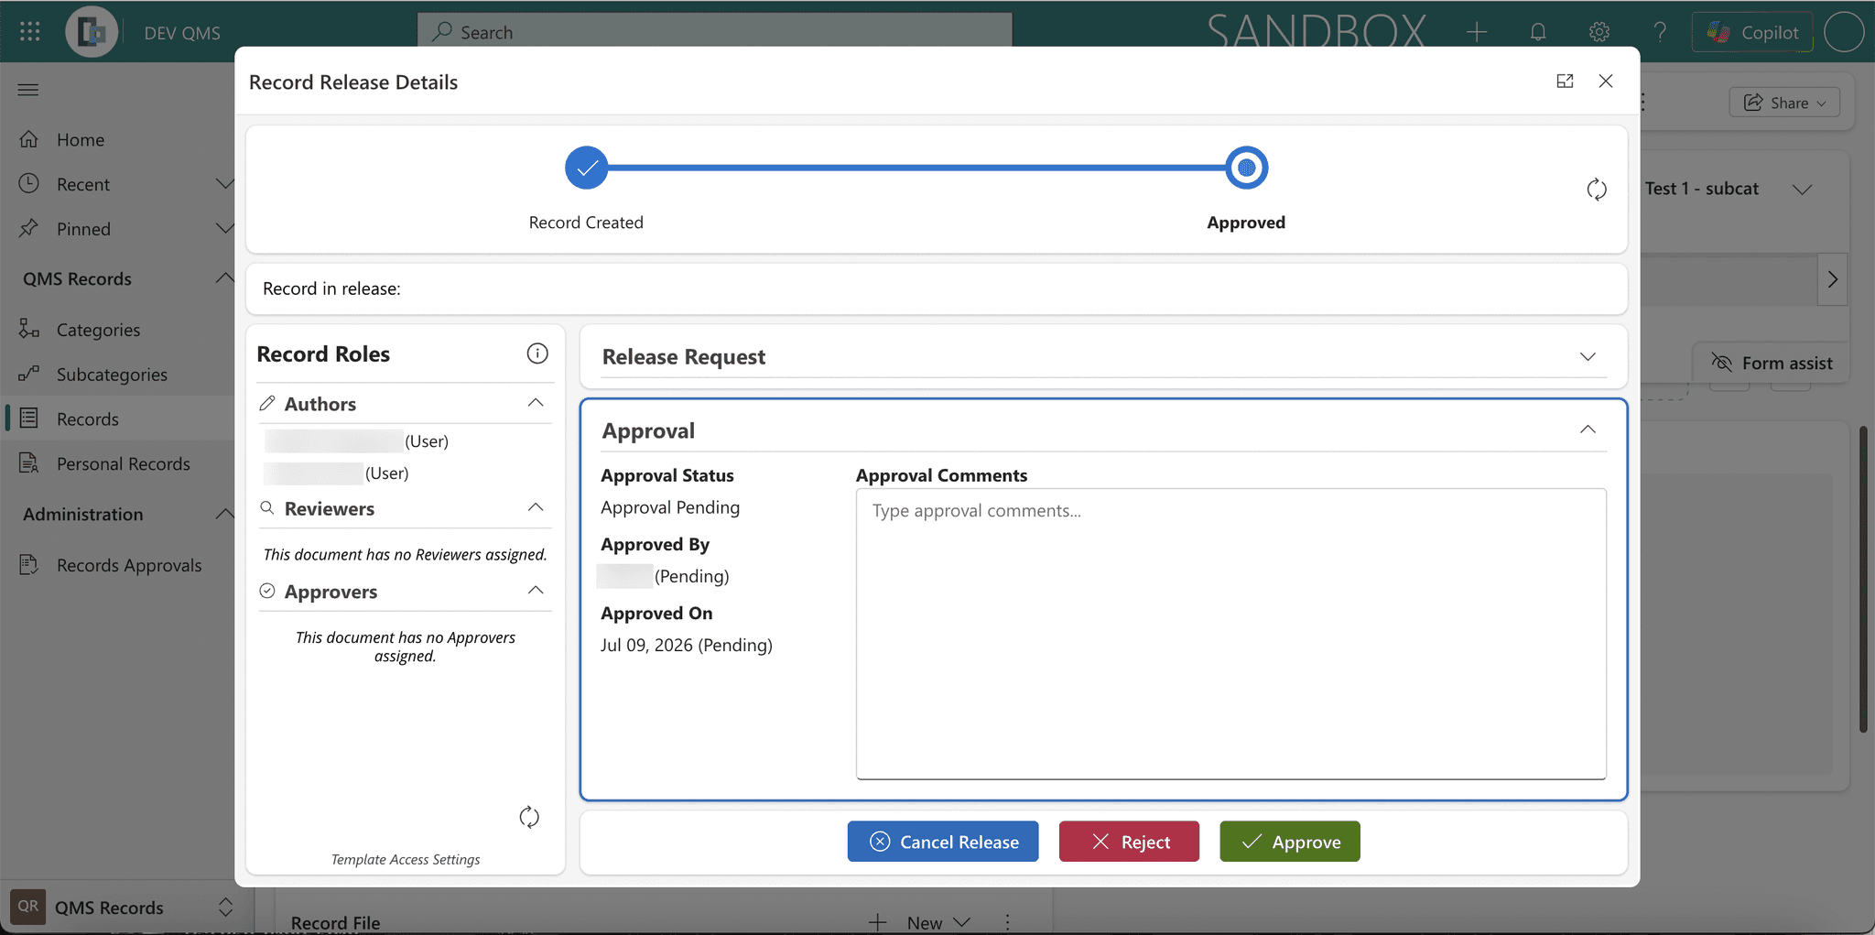The height and width of the screenshot is (935, 1875).
Task: Open Personal Records in the sidebar
Action: (x=123, y=464)
